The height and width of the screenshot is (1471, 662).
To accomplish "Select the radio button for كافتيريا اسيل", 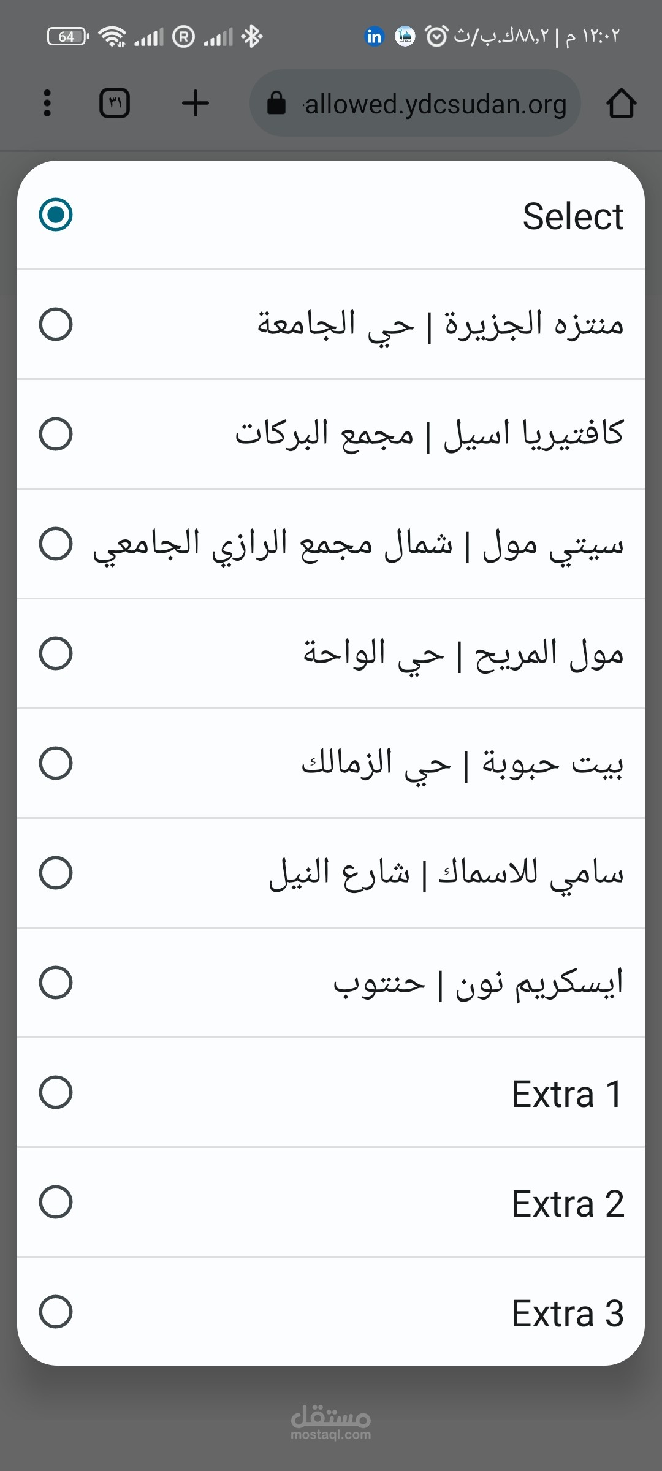I will 56,434.
